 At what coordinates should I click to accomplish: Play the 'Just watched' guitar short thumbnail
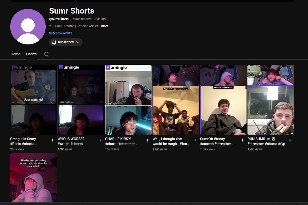pyautogui.click(x=33, y=100)
